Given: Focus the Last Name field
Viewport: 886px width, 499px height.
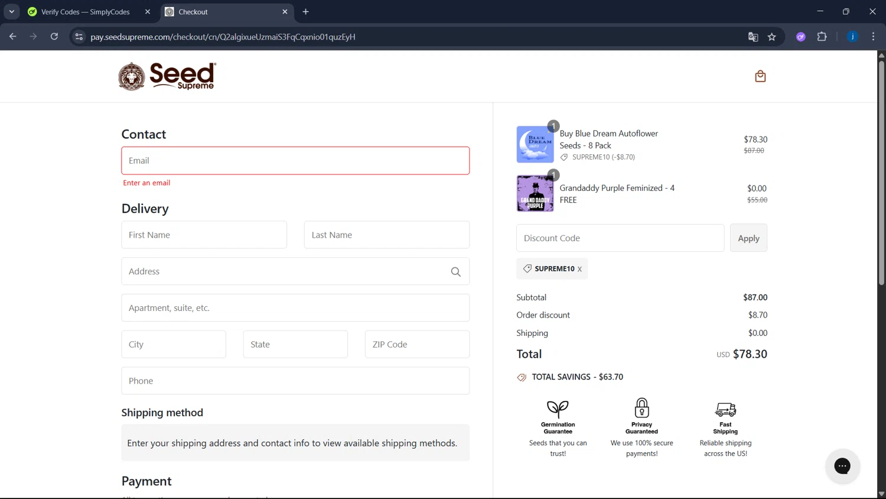Looking at the screenshot, I should (387, 235).
